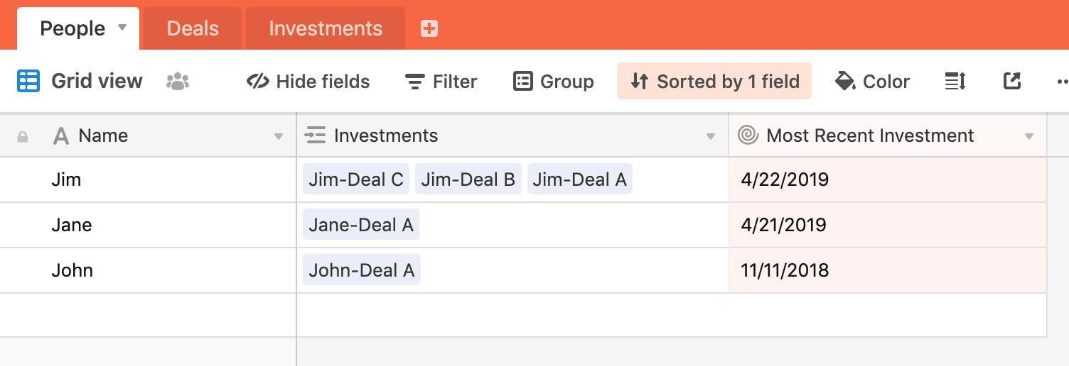Click the lock icon in Name header

click(x=23, y=137)
